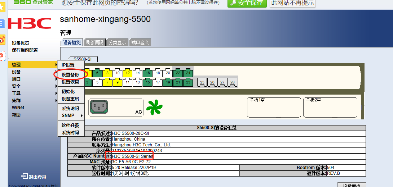Choose 设备重启 from the submenu
Viewport: 393px width, 187px height.
(70, 99)
